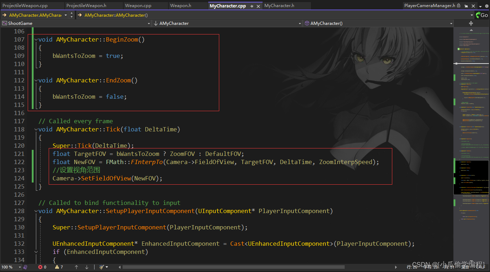The width and height of the screenshot is (490, 272).
Task: Click the '// Called to bind functionality to input' comment
Action: [109, 203]
